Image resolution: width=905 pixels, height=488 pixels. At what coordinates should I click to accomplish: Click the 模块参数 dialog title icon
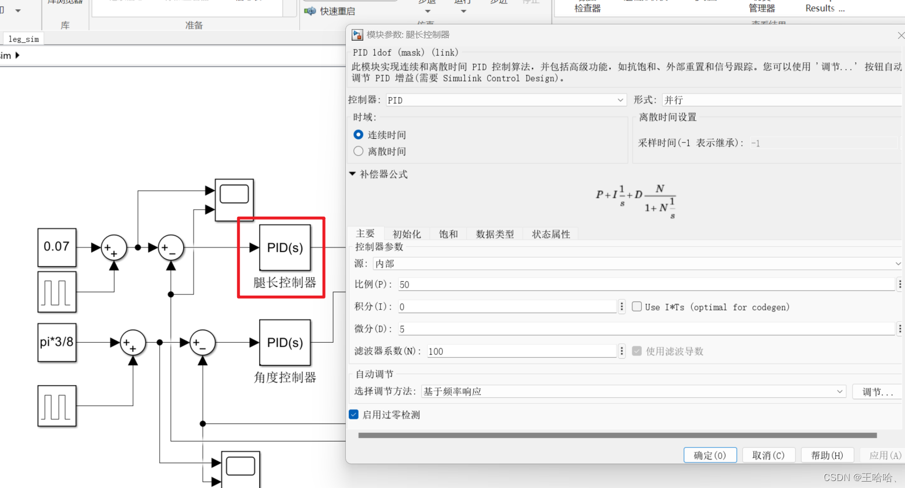coord(357,35)
